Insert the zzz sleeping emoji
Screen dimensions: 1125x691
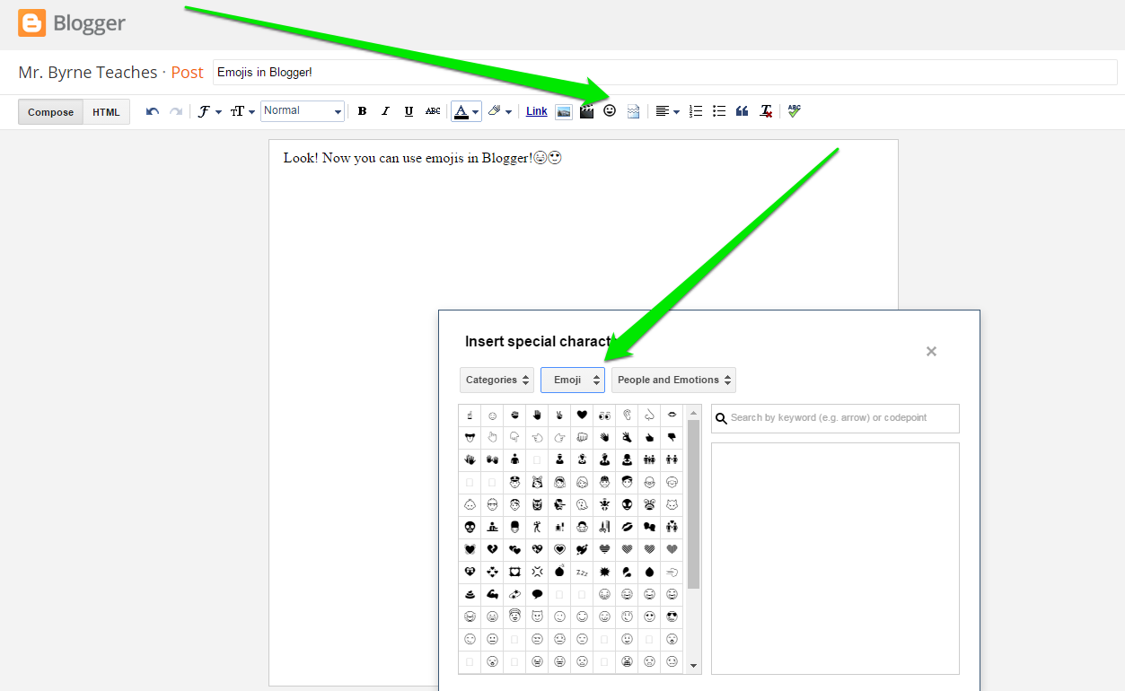582,572
